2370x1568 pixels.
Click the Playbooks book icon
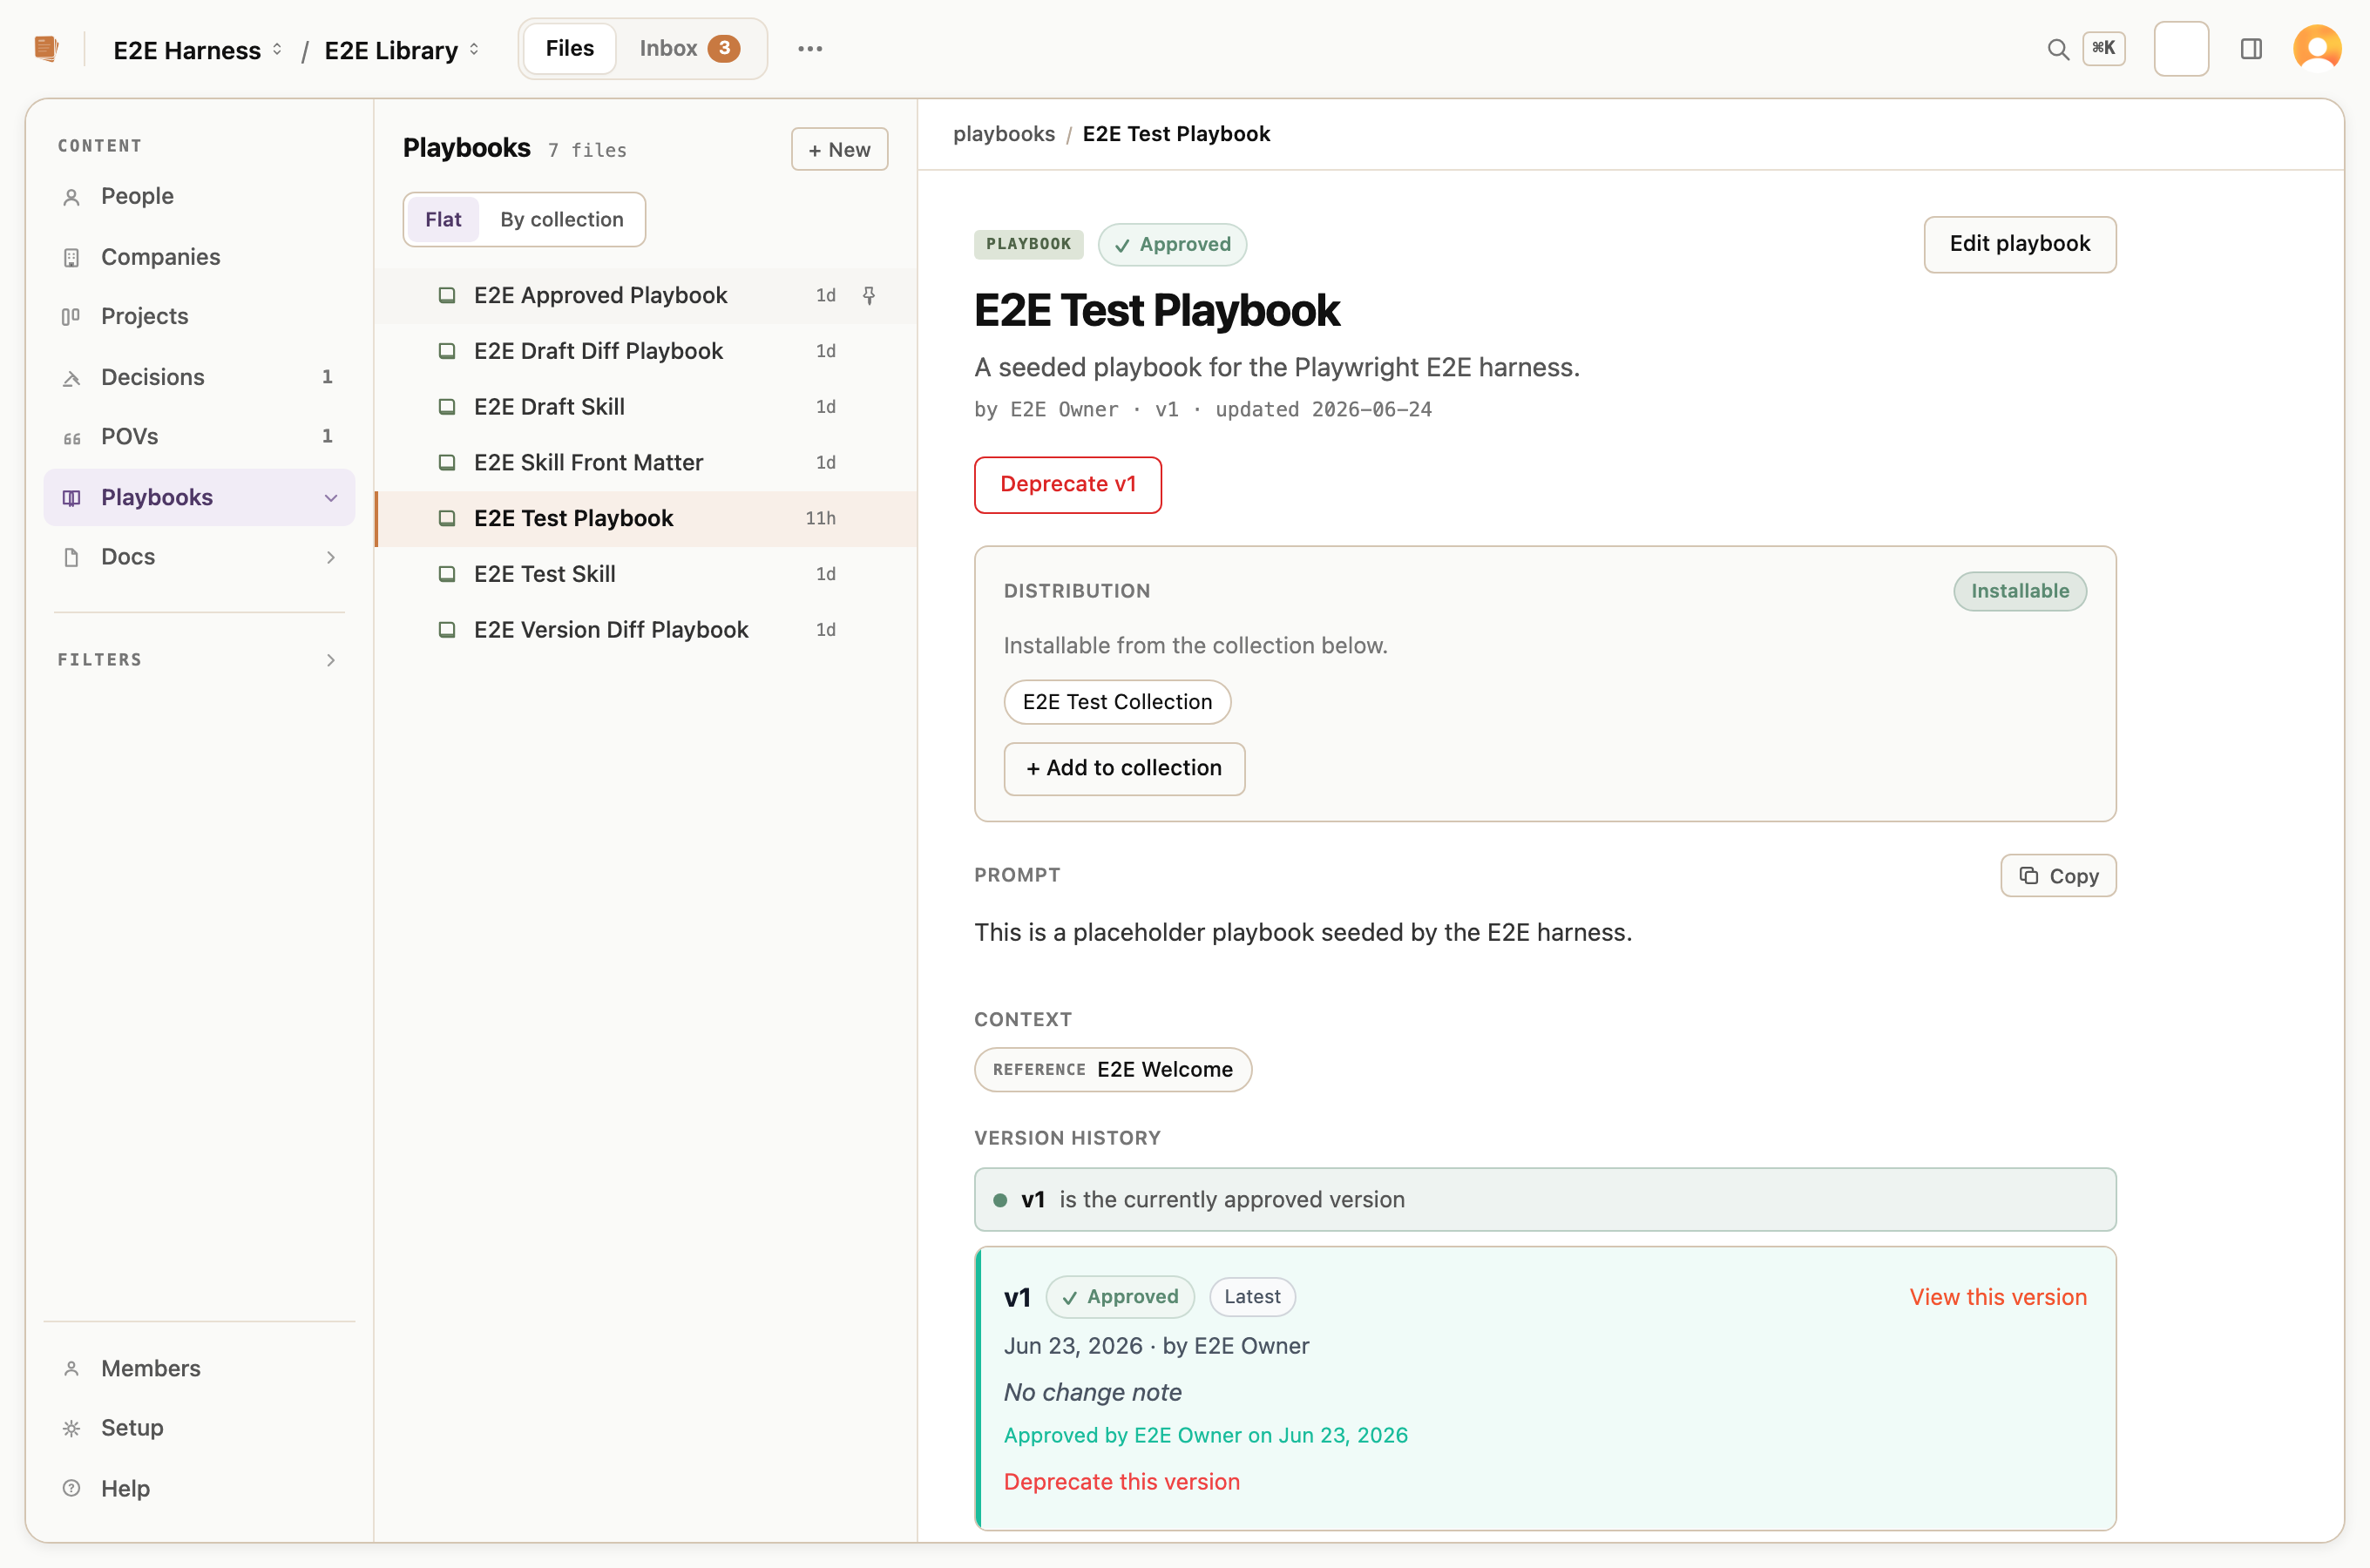coord(71,498)
